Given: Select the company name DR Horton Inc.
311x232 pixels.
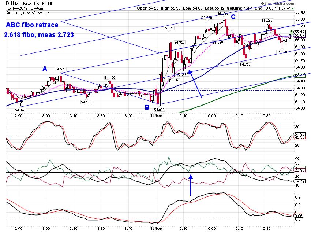Looking at the screenshot, I should [x=27, y=4].
